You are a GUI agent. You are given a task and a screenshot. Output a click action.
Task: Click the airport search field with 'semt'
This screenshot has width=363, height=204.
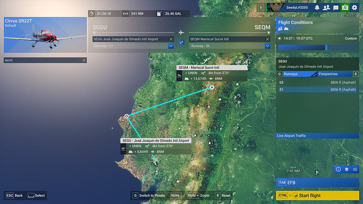[x=45, y=60]
